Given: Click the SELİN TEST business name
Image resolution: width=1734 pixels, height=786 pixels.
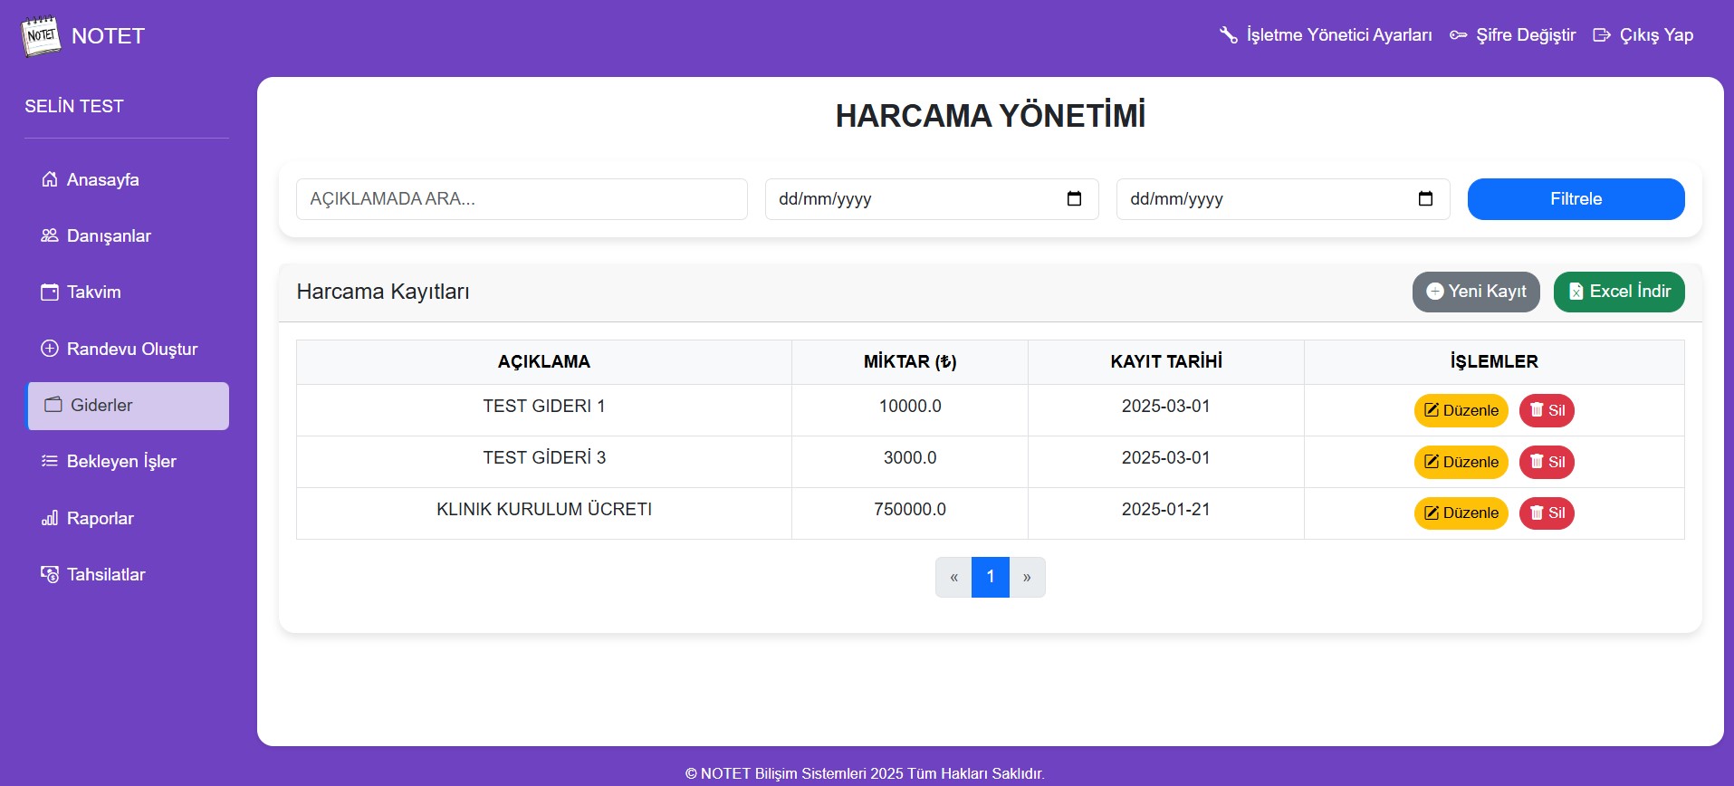Looking at the screenshot, I should 74,107.
